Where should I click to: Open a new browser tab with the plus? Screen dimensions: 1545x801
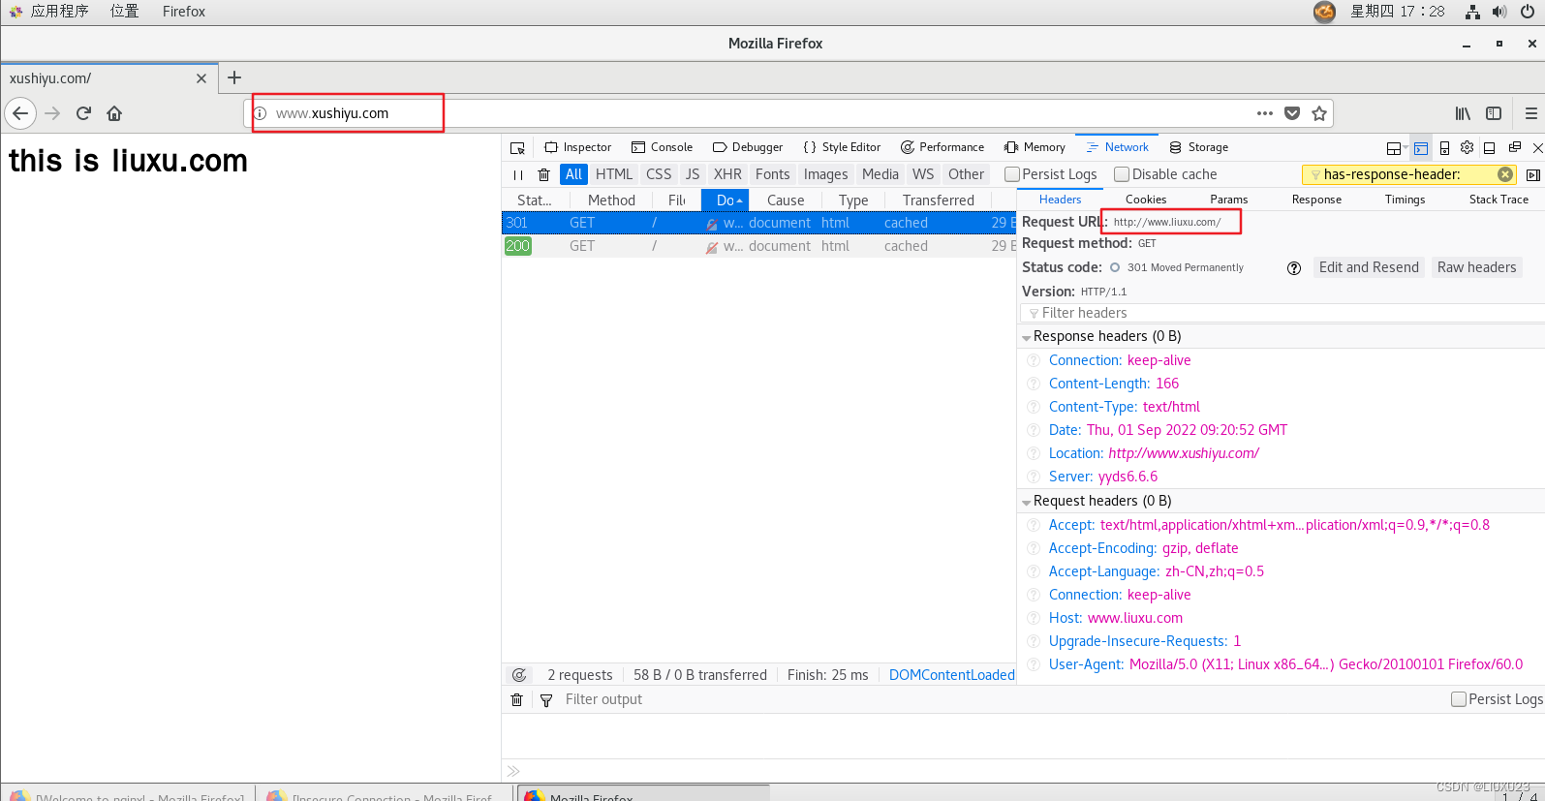234,77
